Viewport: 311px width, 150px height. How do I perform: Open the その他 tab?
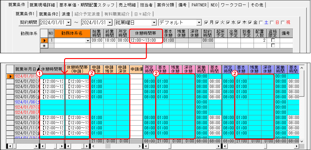257,5
